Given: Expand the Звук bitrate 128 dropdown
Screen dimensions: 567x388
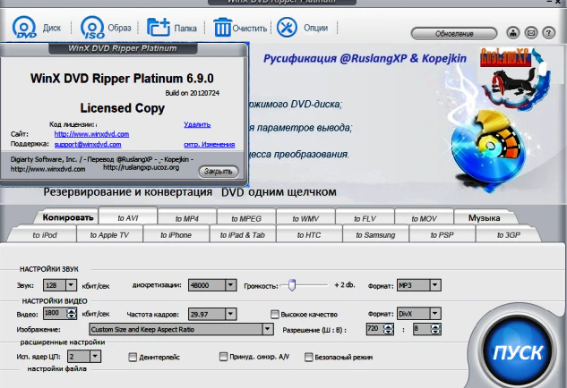Looking at the screenshot, I should pos(71,285).
